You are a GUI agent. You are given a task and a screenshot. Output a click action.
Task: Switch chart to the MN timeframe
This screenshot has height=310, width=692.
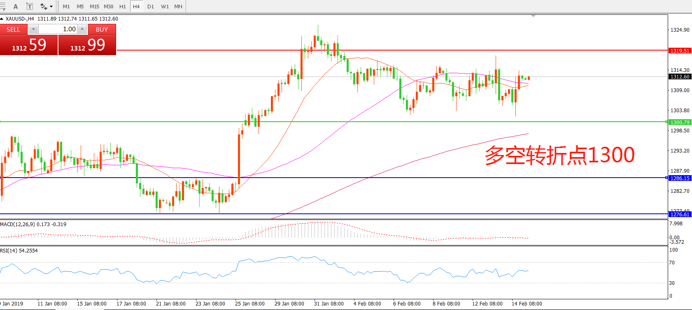click(x=178, y=7)
